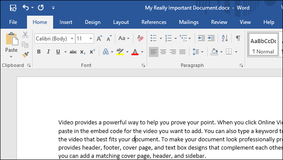Decrease paragraph indent
Screen dimensions: 283x160
coord(201,38)
